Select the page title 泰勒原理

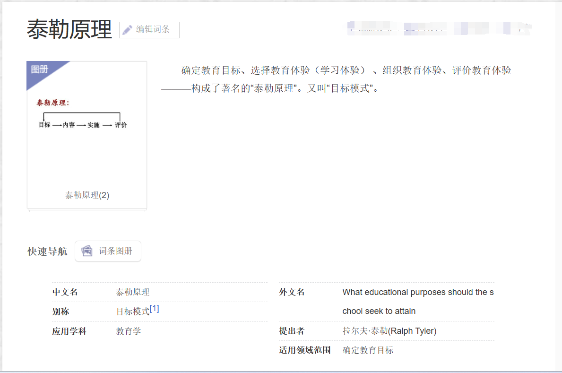69,29
